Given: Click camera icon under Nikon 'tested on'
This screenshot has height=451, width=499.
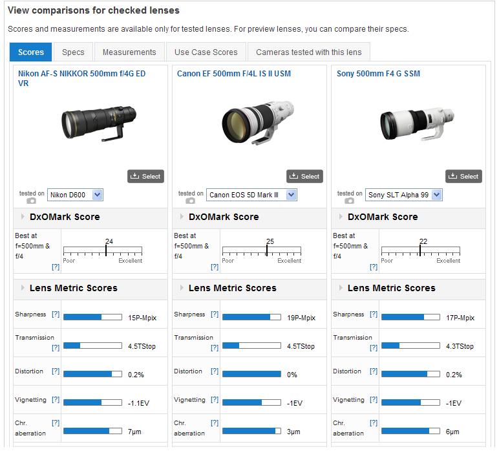Looking at the screenshot, I should tap(31, 201).
